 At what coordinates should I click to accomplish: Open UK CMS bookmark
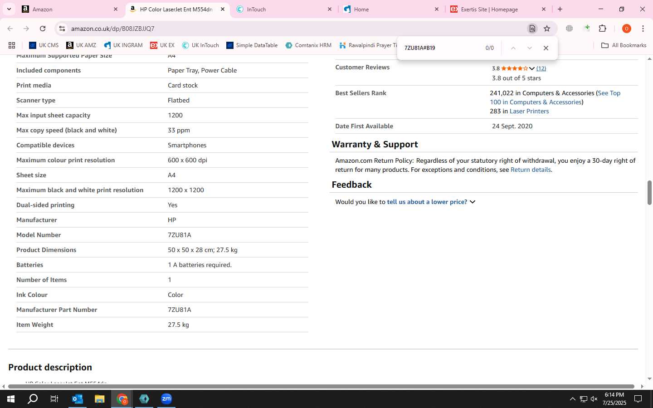(x=44, y=45)
